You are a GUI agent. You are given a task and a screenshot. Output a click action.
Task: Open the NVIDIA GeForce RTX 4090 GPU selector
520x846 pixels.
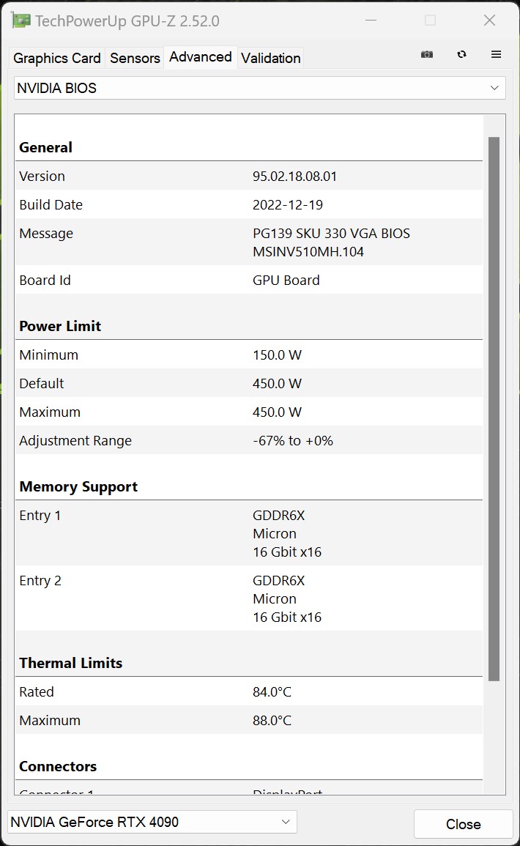coord(152,822)
